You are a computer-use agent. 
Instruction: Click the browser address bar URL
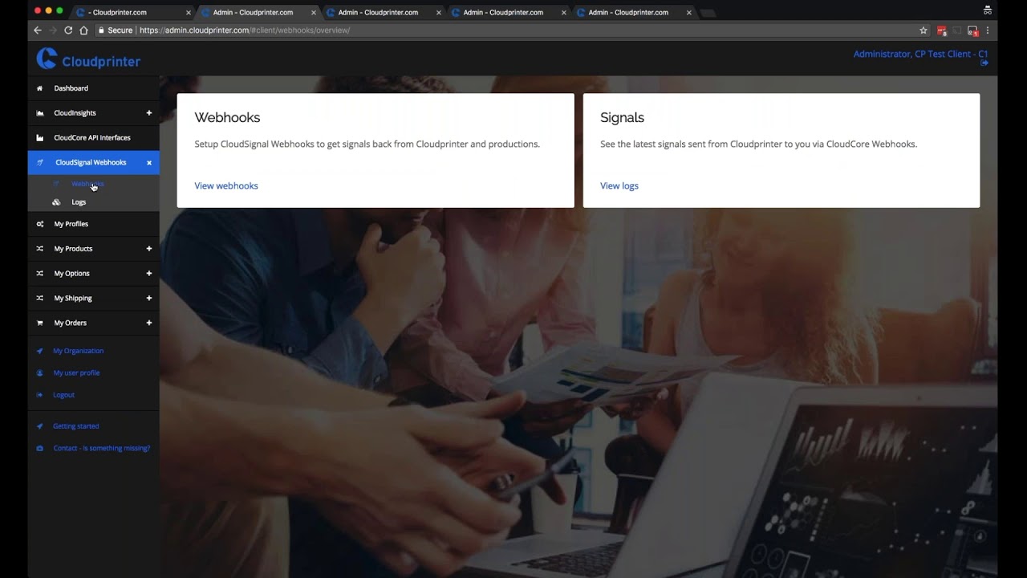pos(245,31)
